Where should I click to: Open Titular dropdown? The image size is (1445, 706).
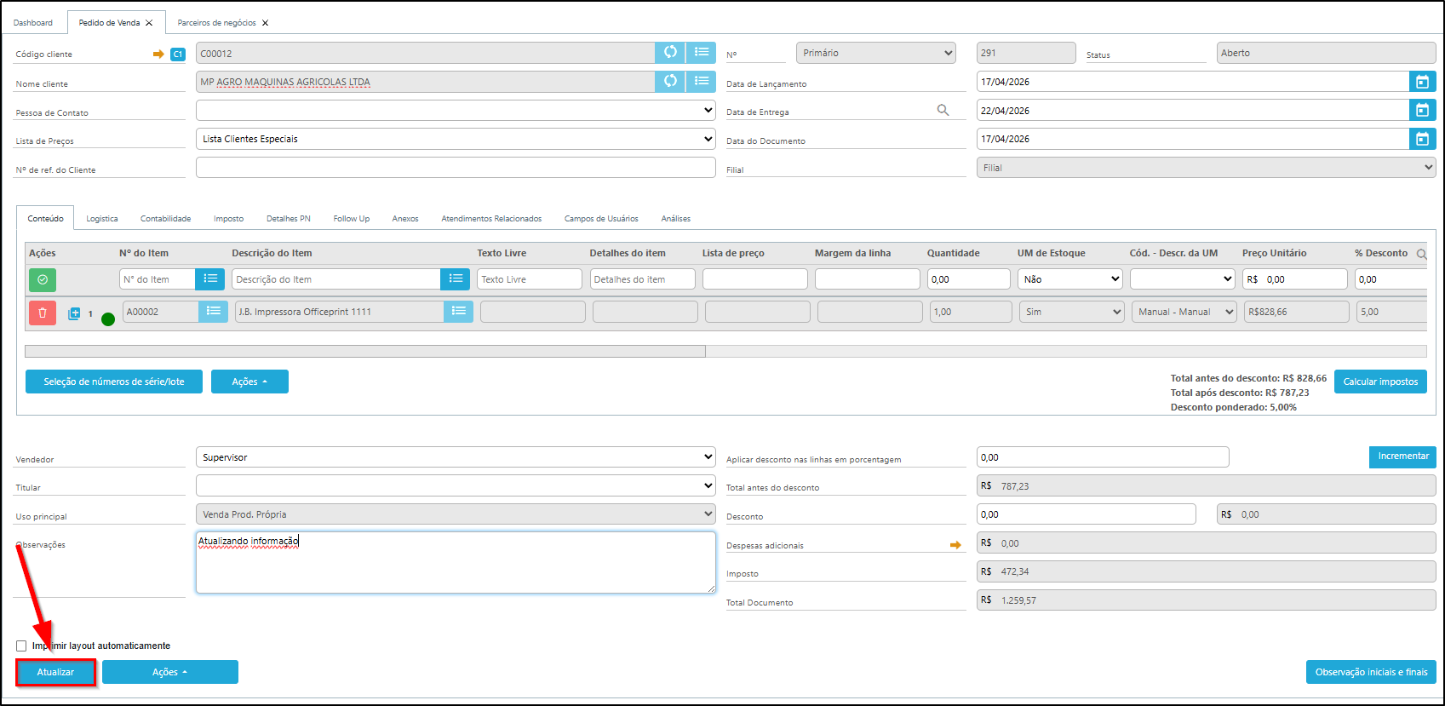point(456,485)
